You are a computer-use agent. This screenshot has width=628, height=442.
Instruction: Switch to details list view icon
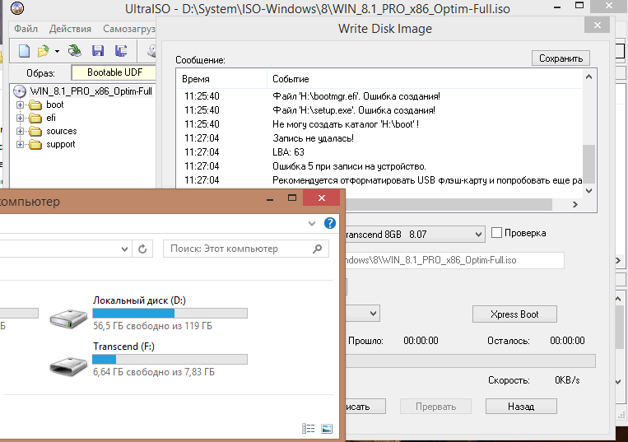pyautogui.click(x=309, y=429)
